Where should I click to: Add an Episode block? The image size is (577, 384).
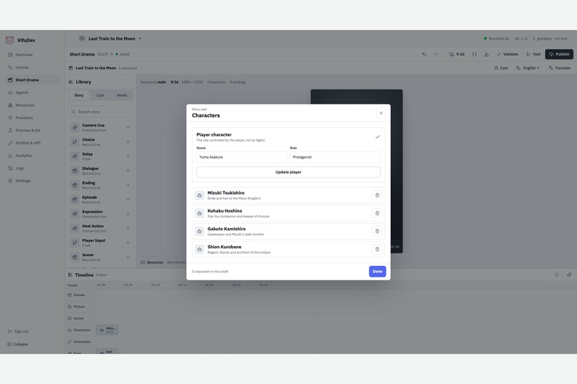pos(127,200)
